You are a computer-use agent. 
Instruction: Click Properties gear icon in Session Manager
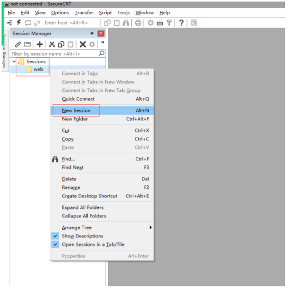(92, 44)
